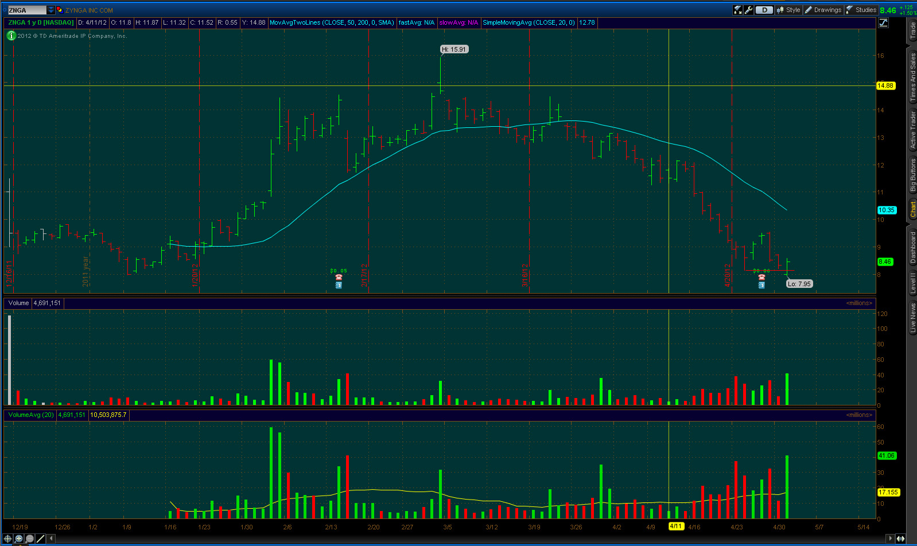Click the ZYNGA INC COM company name
The height and width of the screenshot is (546, 917).
click(x=89, y=10)
